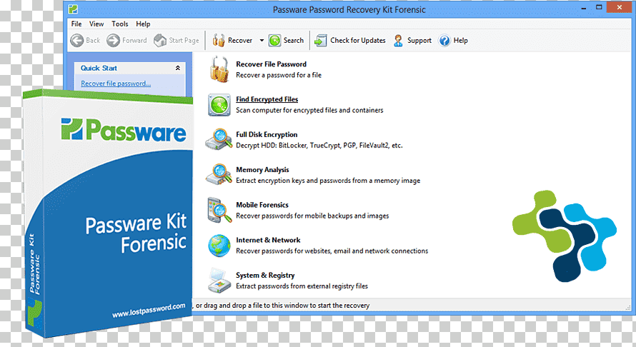Click the Check for Updates label
Screen dimensions: 636x347
coord(358,41)
